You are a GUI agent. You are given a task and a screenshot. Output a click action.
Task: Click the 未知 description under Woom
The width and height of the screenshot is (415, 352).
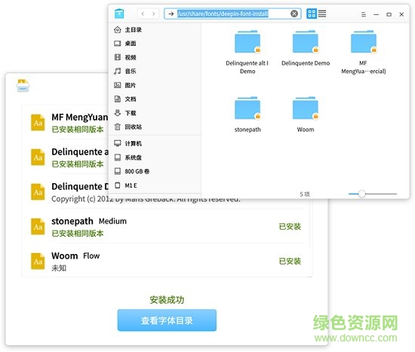(59, 268)
